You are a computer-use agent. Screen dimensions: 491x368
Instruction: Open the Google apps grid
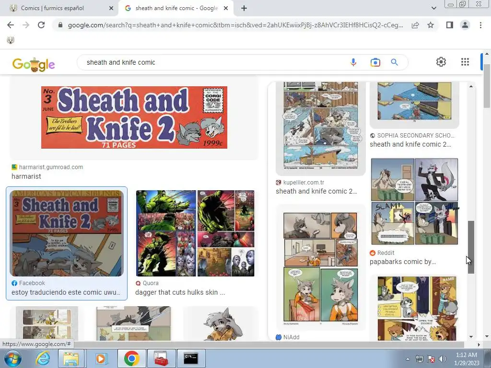click(x=465, y=62)
